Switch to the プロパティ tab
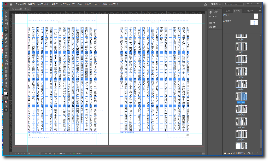Viewport: 269px width, 162px height. tap(228, 10)
